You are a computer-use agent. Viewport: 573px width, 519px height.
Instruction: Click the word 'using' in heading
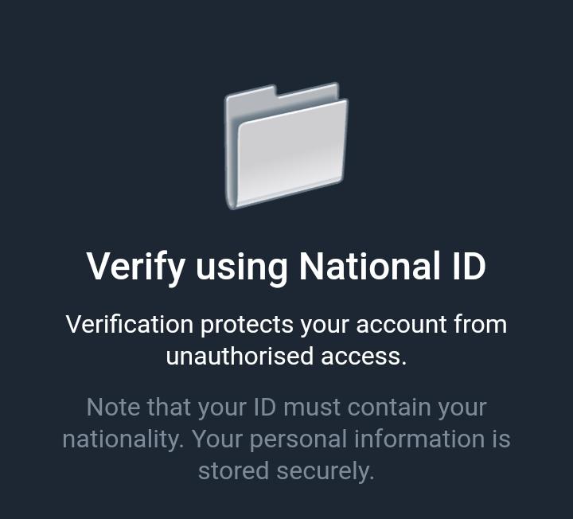pos(242,270)
